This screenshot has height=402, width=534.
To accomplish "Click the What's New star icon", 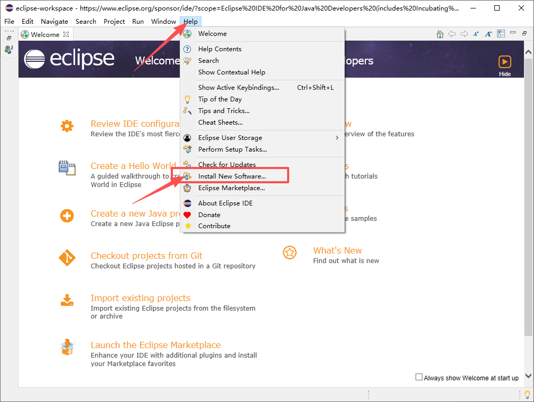I will click(290, 253).
